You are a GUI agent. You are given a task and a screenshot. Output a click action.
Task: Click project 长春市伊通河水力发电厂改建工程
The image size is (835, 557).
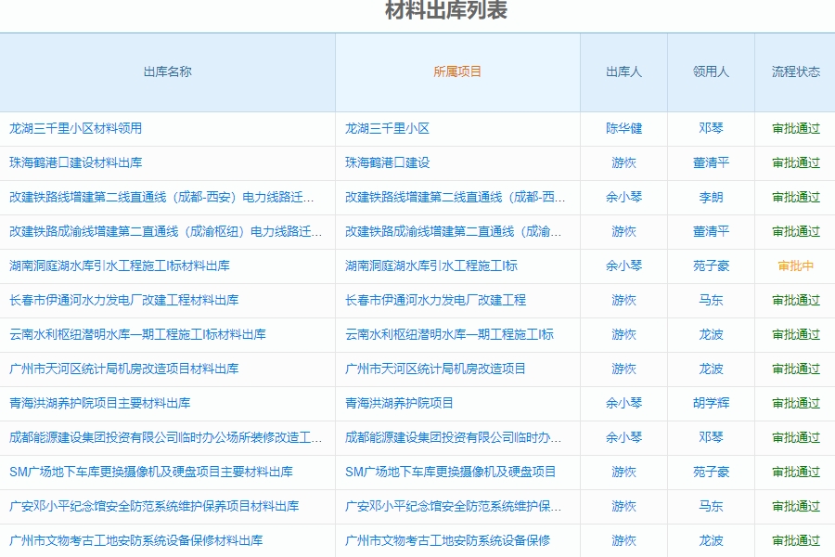436,300
